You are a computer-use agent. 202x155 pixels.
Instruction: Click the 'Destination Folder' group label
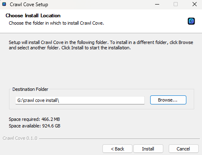[30, 89]
